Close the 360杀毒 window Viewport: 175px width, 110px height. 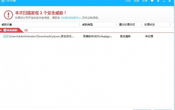(169, 1)
